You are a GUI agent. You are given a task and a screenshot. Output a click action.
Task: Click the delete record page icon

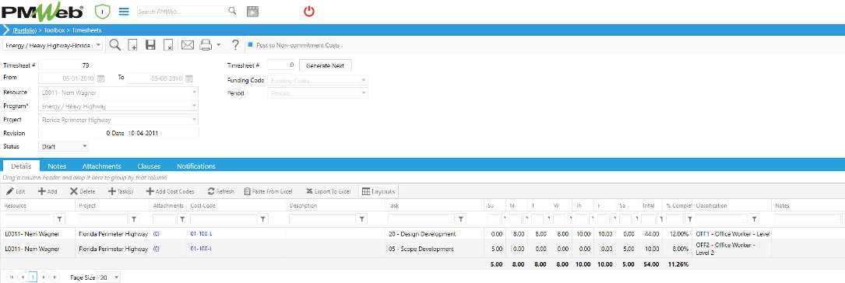point(168,46)
